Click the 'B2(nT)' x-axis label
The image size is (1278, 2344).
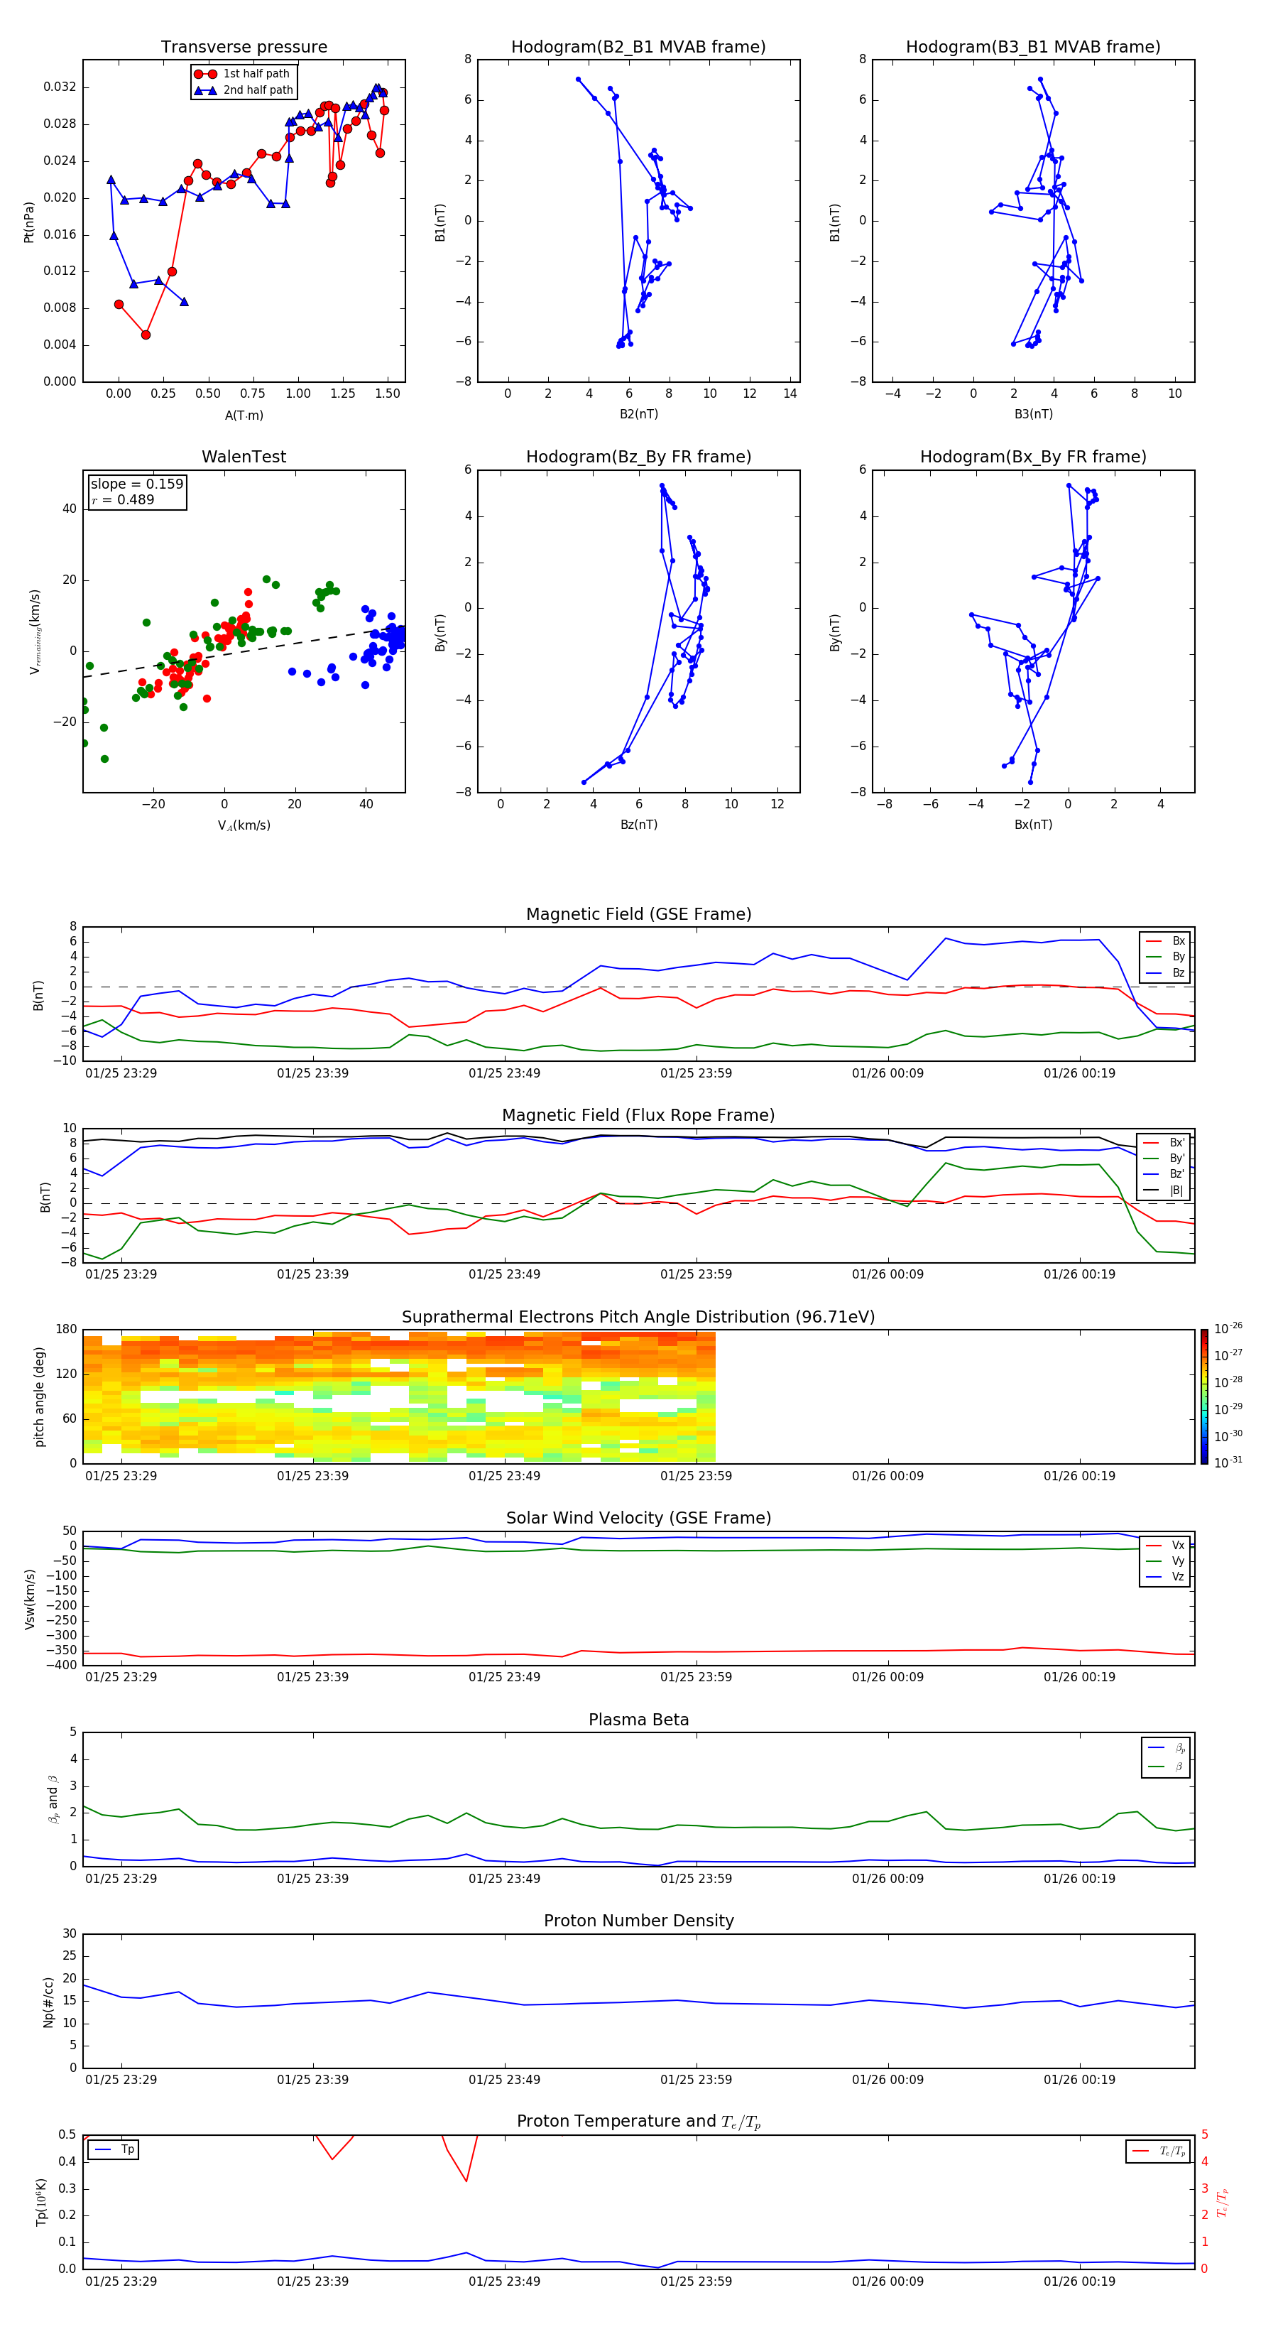638,414
